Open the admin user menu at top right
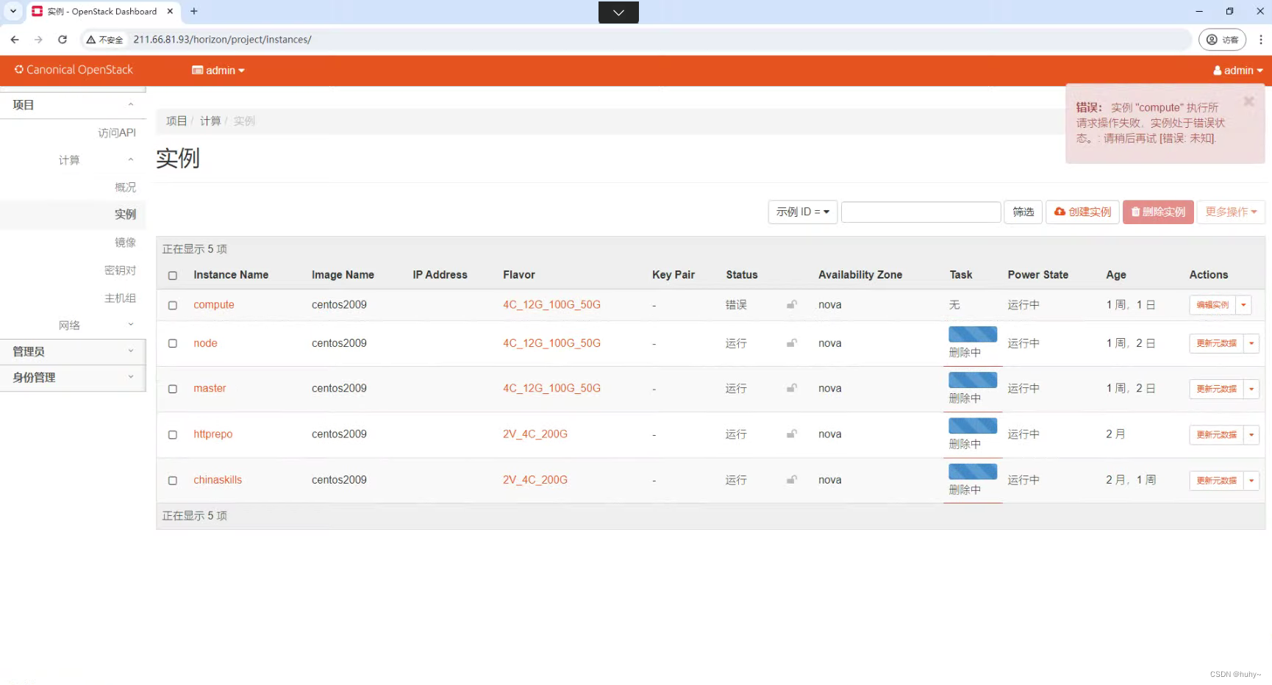The image size is (1272, 685). pos(1238,71)
